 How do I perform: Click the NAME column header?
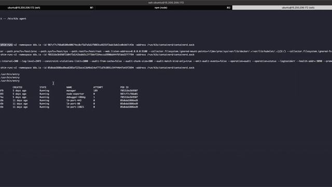[69, 87]
